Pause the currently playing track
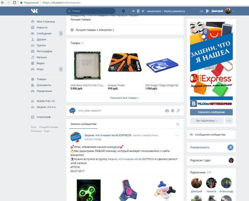 click(138, 11)
